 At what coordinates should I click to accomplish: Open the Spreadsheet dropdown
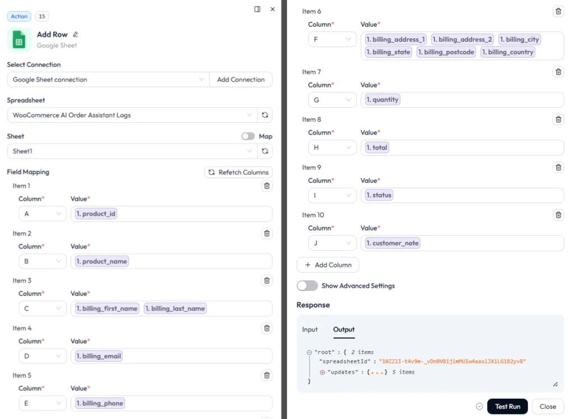132,115
